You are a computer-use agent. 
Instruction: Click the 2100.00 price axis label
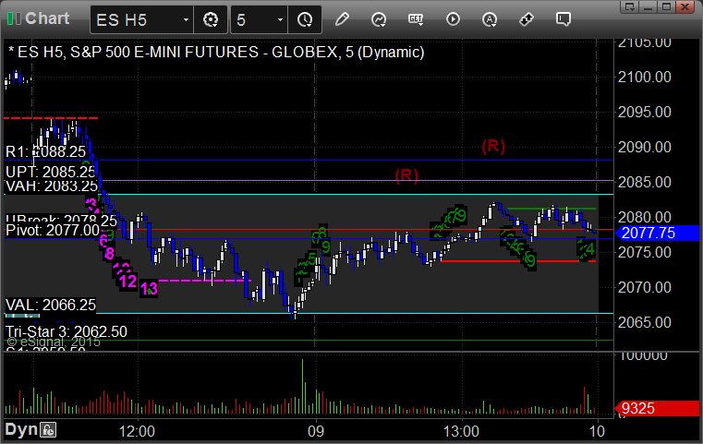click(x=644, y=77)
